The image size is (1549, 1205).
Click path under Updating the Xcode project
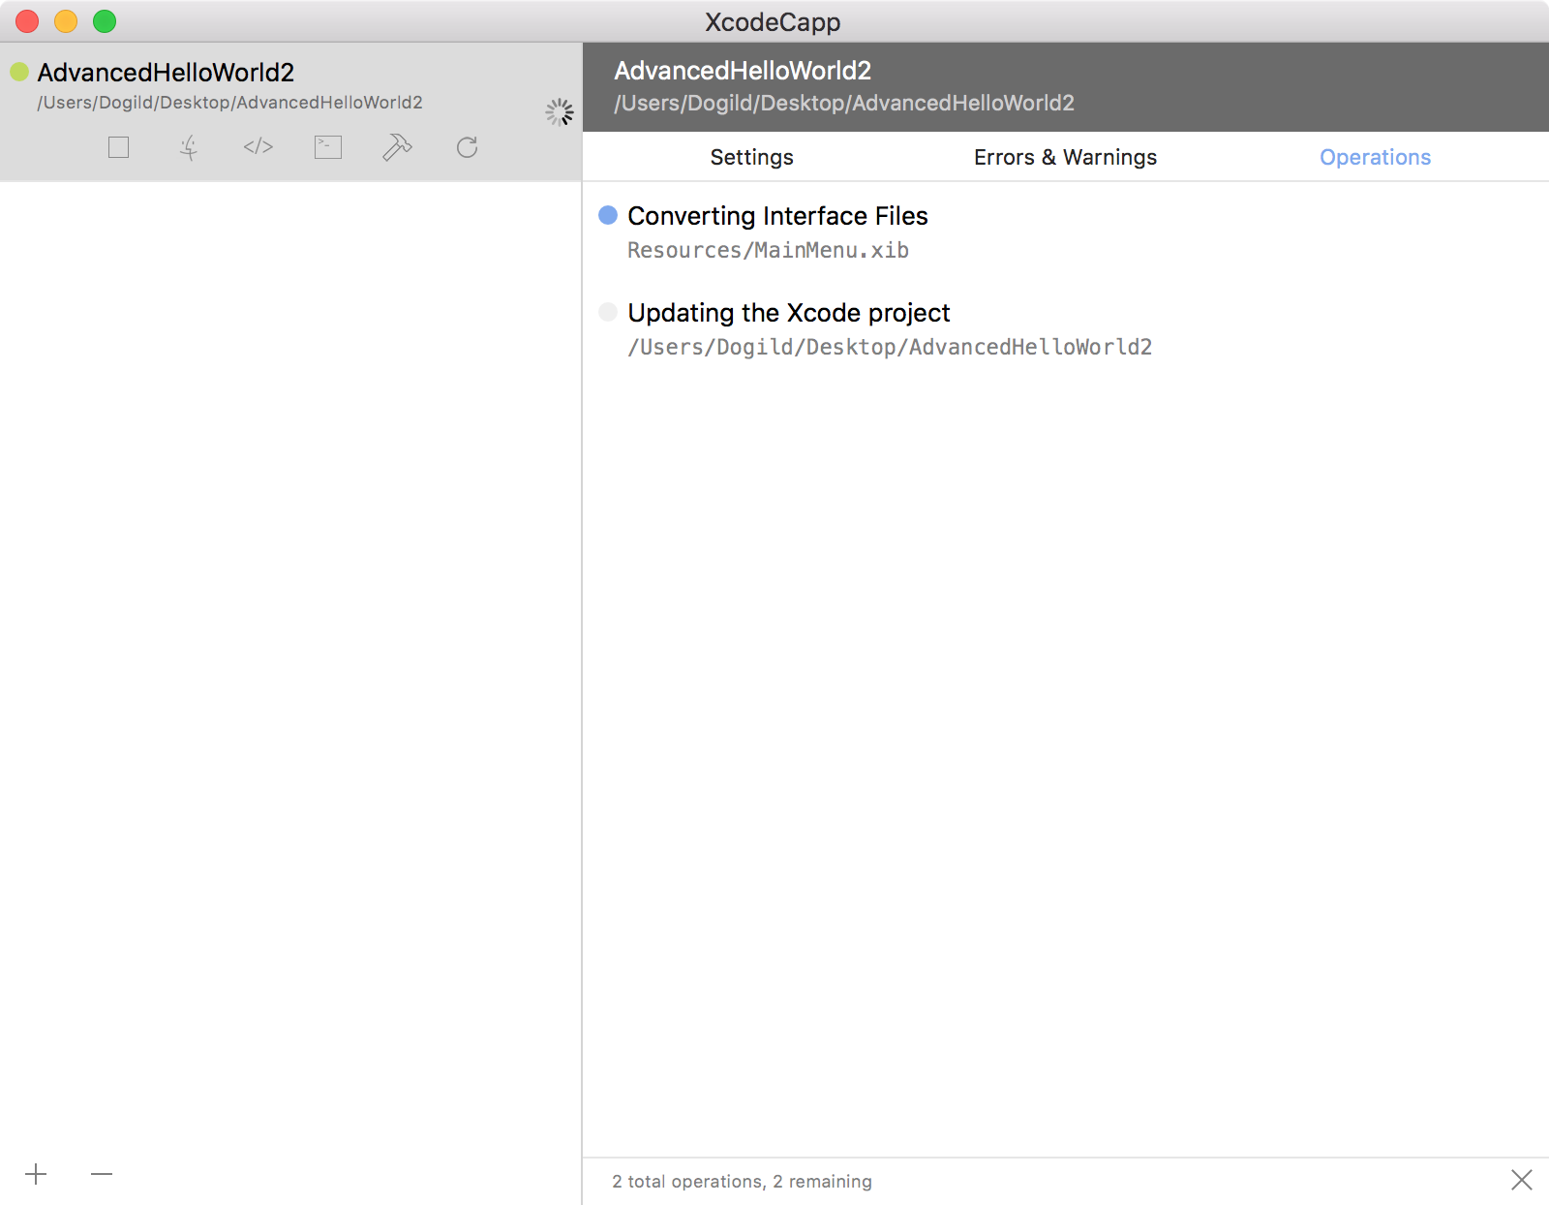click(890, 347)
